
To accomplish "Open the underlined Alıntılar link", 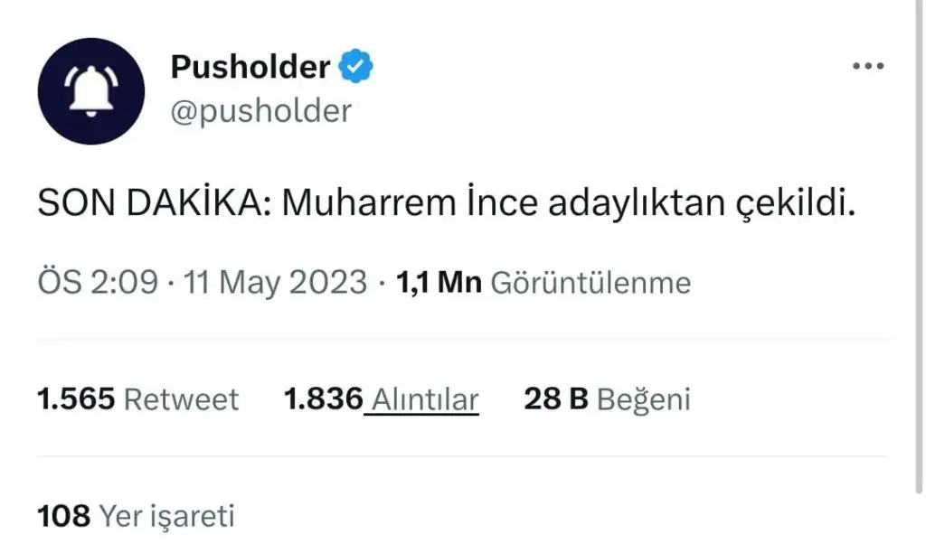I will 424,398.
